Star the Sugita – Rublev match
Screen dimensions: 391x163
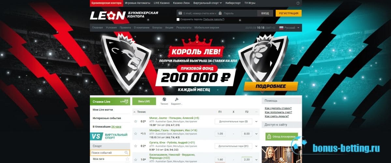click(x=136, y=146)
